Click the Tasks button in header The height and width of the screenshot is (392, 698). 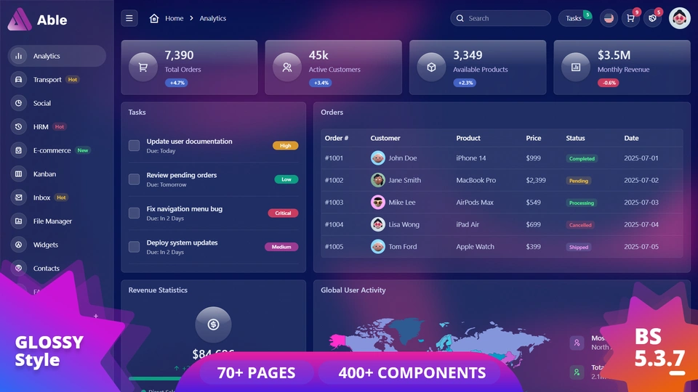pyautogui.click(x=575, y=18)
